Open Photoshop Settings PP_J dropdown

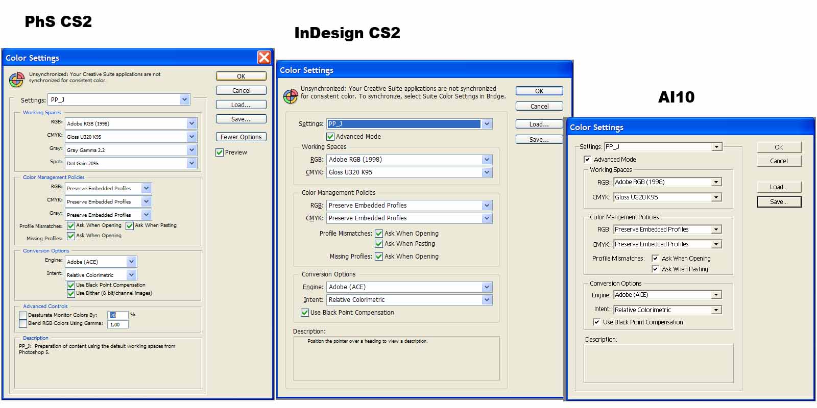[119, 99]
